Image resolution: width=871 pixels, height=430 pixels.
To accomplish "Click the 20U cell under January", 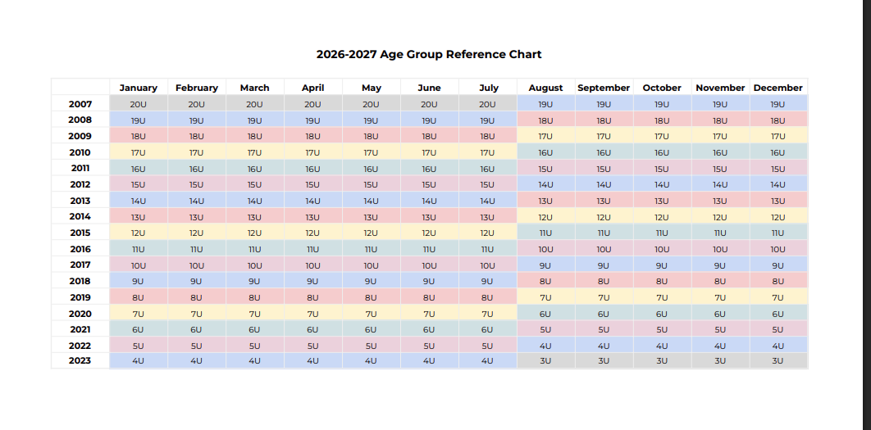I will (x=139, y=104).
